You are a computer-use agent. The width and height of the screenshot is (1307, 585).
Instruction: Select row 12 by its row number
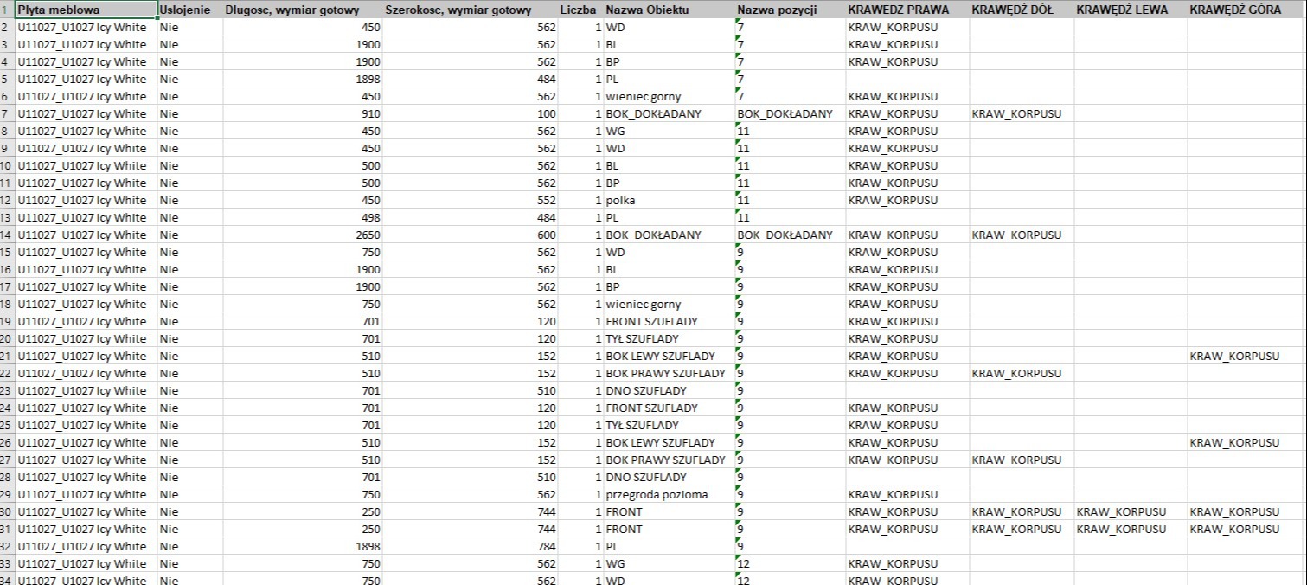(x=6, y=200)
